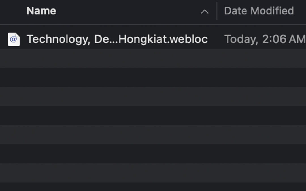Select the Technology, De...Hongkiat.webloc file name
The width and height of the screenshot is (306, 191).
click(x=117, y=39)
